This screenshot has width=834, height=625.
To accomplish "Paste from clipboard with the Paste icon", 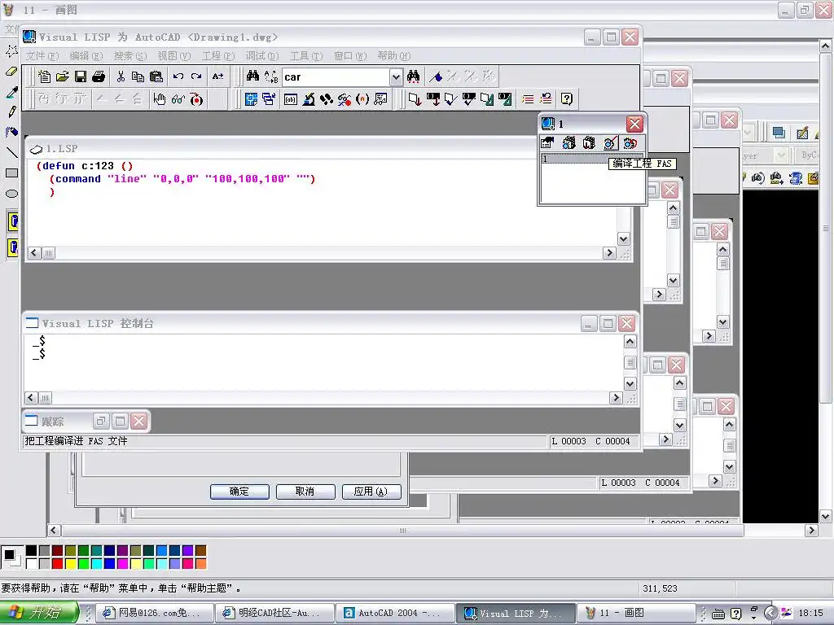I will point(156,76).
